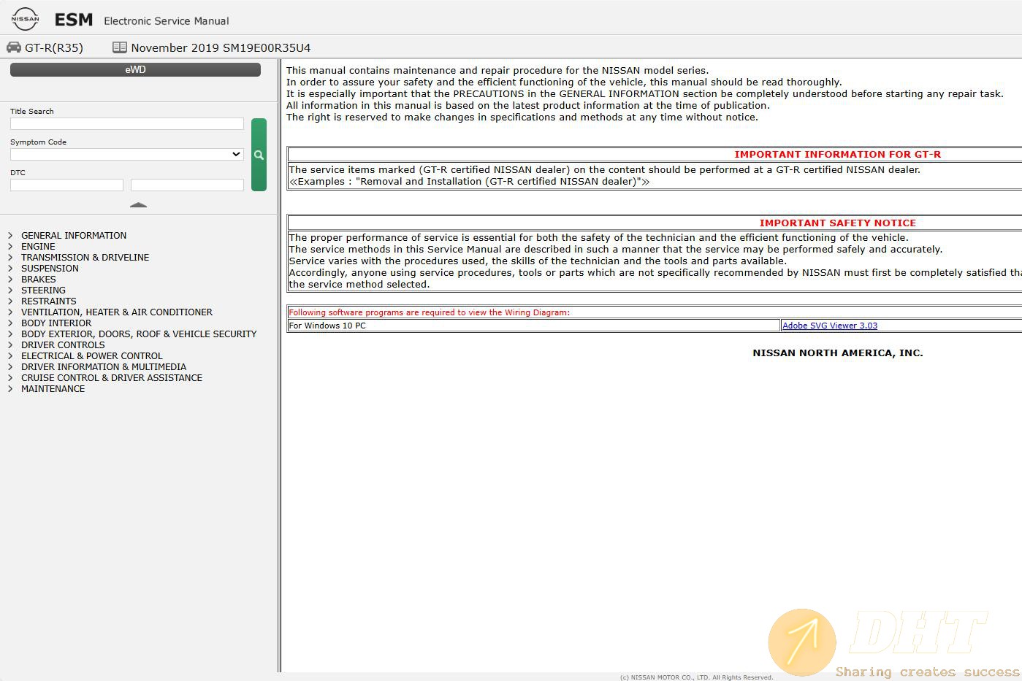This screenshot has width=1022, height=681.
Task: Click the ESM Electronic Service Manual title
Action: tap(142, 20)
